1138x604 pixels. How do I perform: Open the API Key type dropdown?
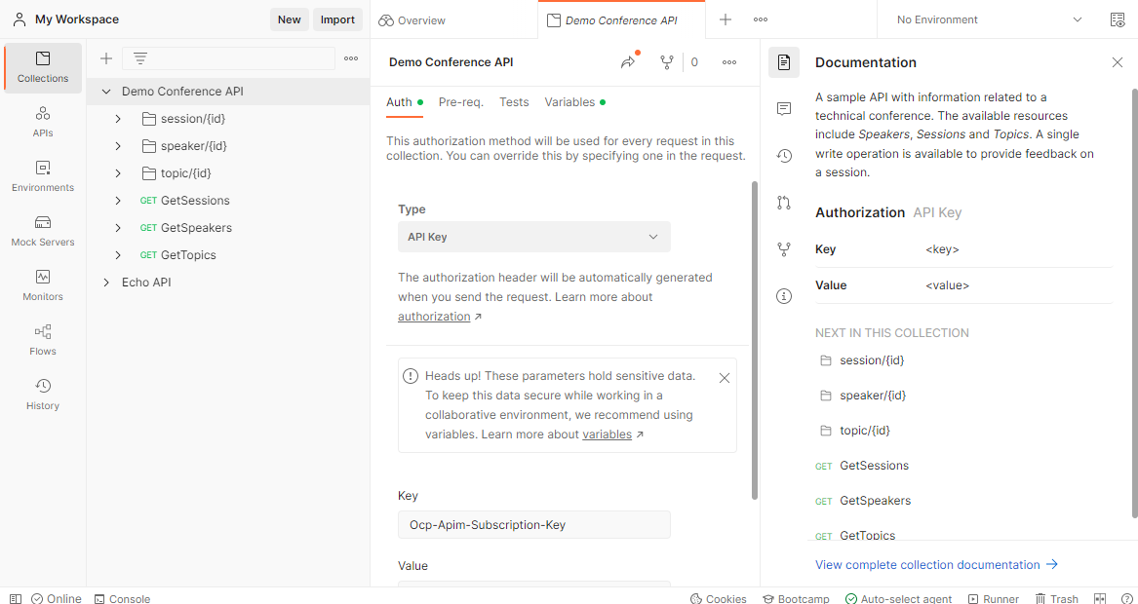coord(534,237)
